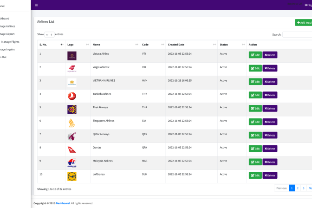The height and width of the screenshot is (208, 312).
Task: Edit the Vistara Airline row
Action: 255,55
